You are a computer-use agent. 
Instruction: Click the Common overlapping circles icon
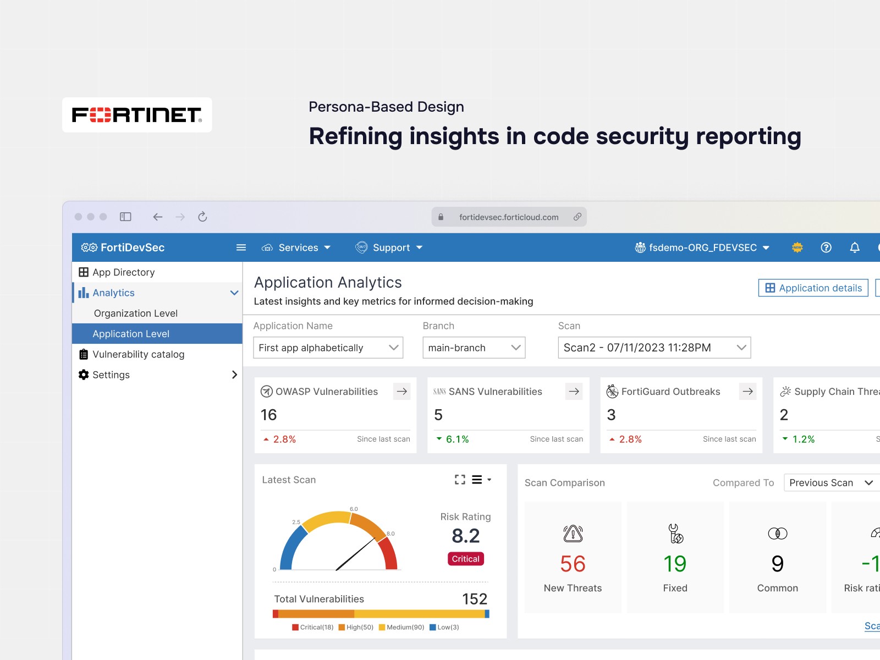coord(778,533)
